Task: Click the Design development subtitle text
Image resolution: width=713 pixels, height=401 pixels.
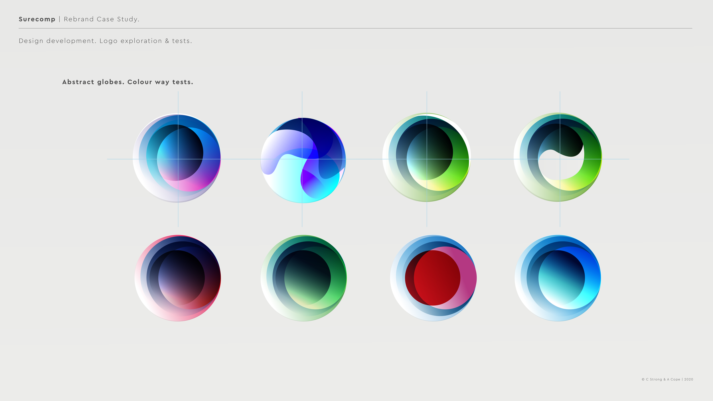Action: (x=105, y=41)
